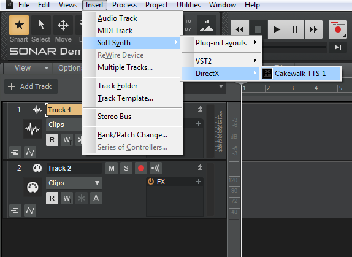Add an effect to Track 2 FX bin

point(199,182)
